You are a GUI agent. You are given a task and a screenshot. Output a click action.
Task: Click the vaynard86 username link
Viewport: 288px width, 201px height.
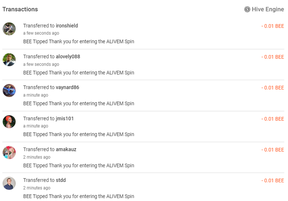67,87
